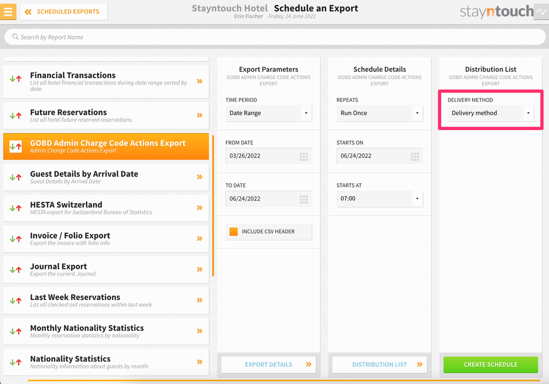This screenshot has height=384, width=549.
Task: Click export icon on GOBD Admin row
Action: point(16,146)
